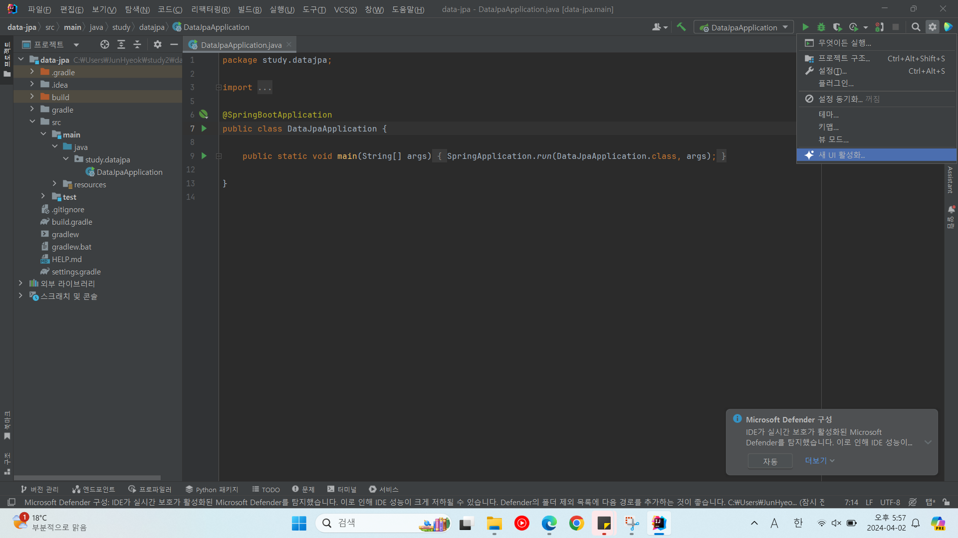The image size is (958, 538).
Task: Open the Terminal tool window
Action: pos(342,489)
